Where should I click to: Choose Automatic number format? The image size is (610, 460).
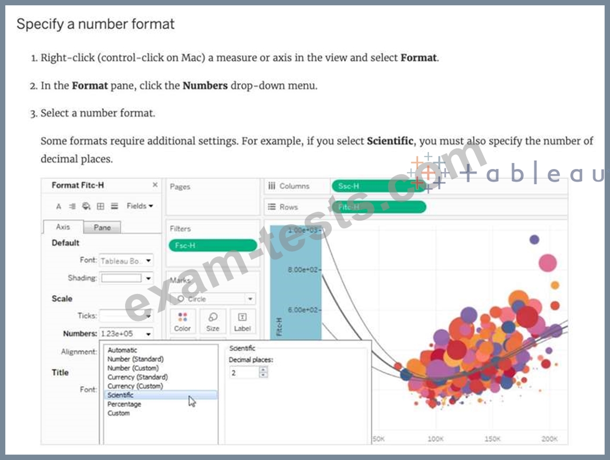(122, 350)
